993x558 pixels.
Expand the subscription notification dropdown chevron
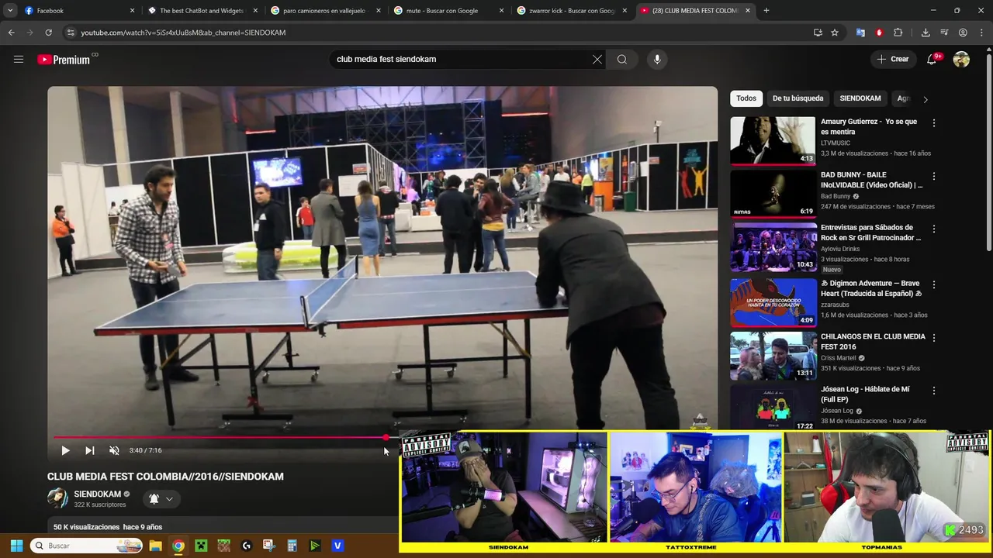[x=169, y=499]
